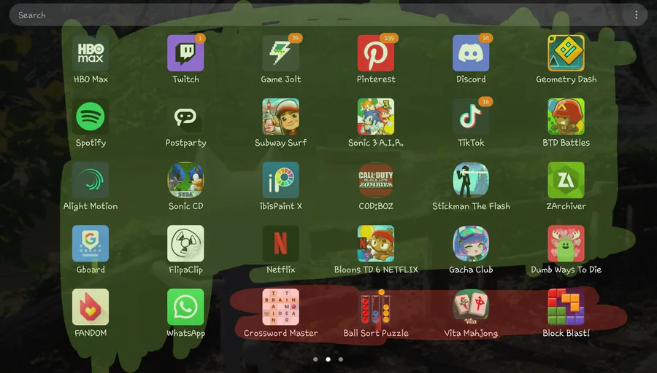Start Bloons TD 6 NETFLIX

click(376, 244)
